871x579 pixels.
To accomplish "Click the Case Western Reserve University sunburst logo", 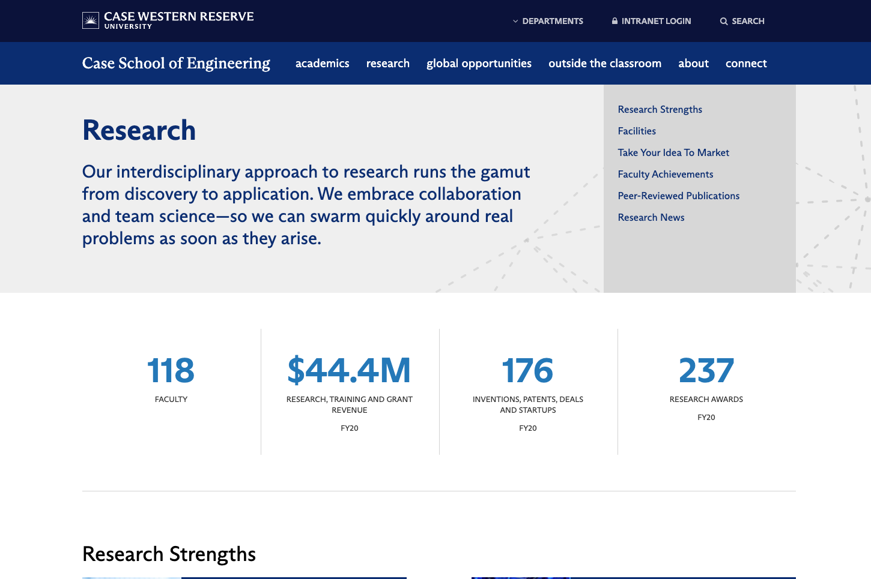I will click(91, 21).
